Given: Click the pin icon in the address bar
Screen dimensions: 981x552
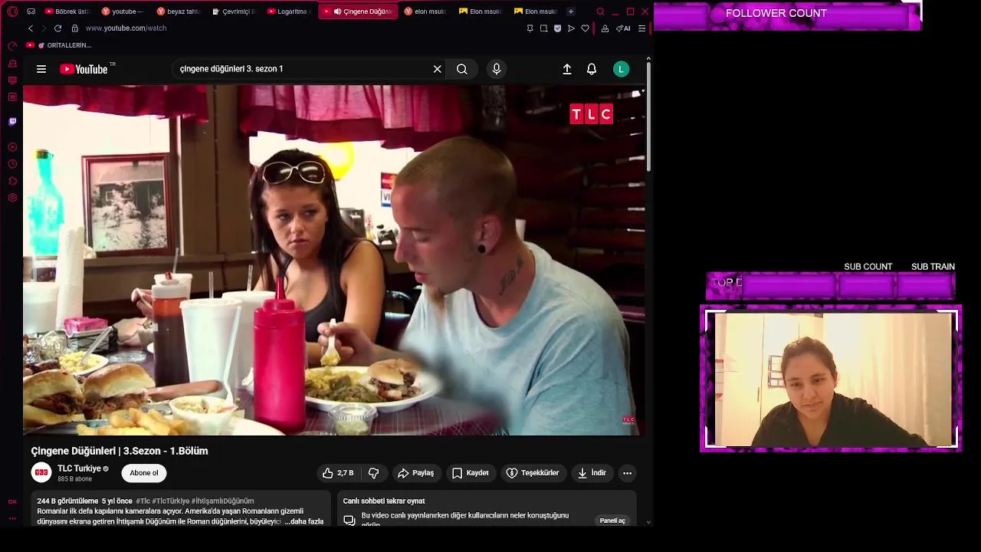Looking at the screenshot, I should click(530, 28).
